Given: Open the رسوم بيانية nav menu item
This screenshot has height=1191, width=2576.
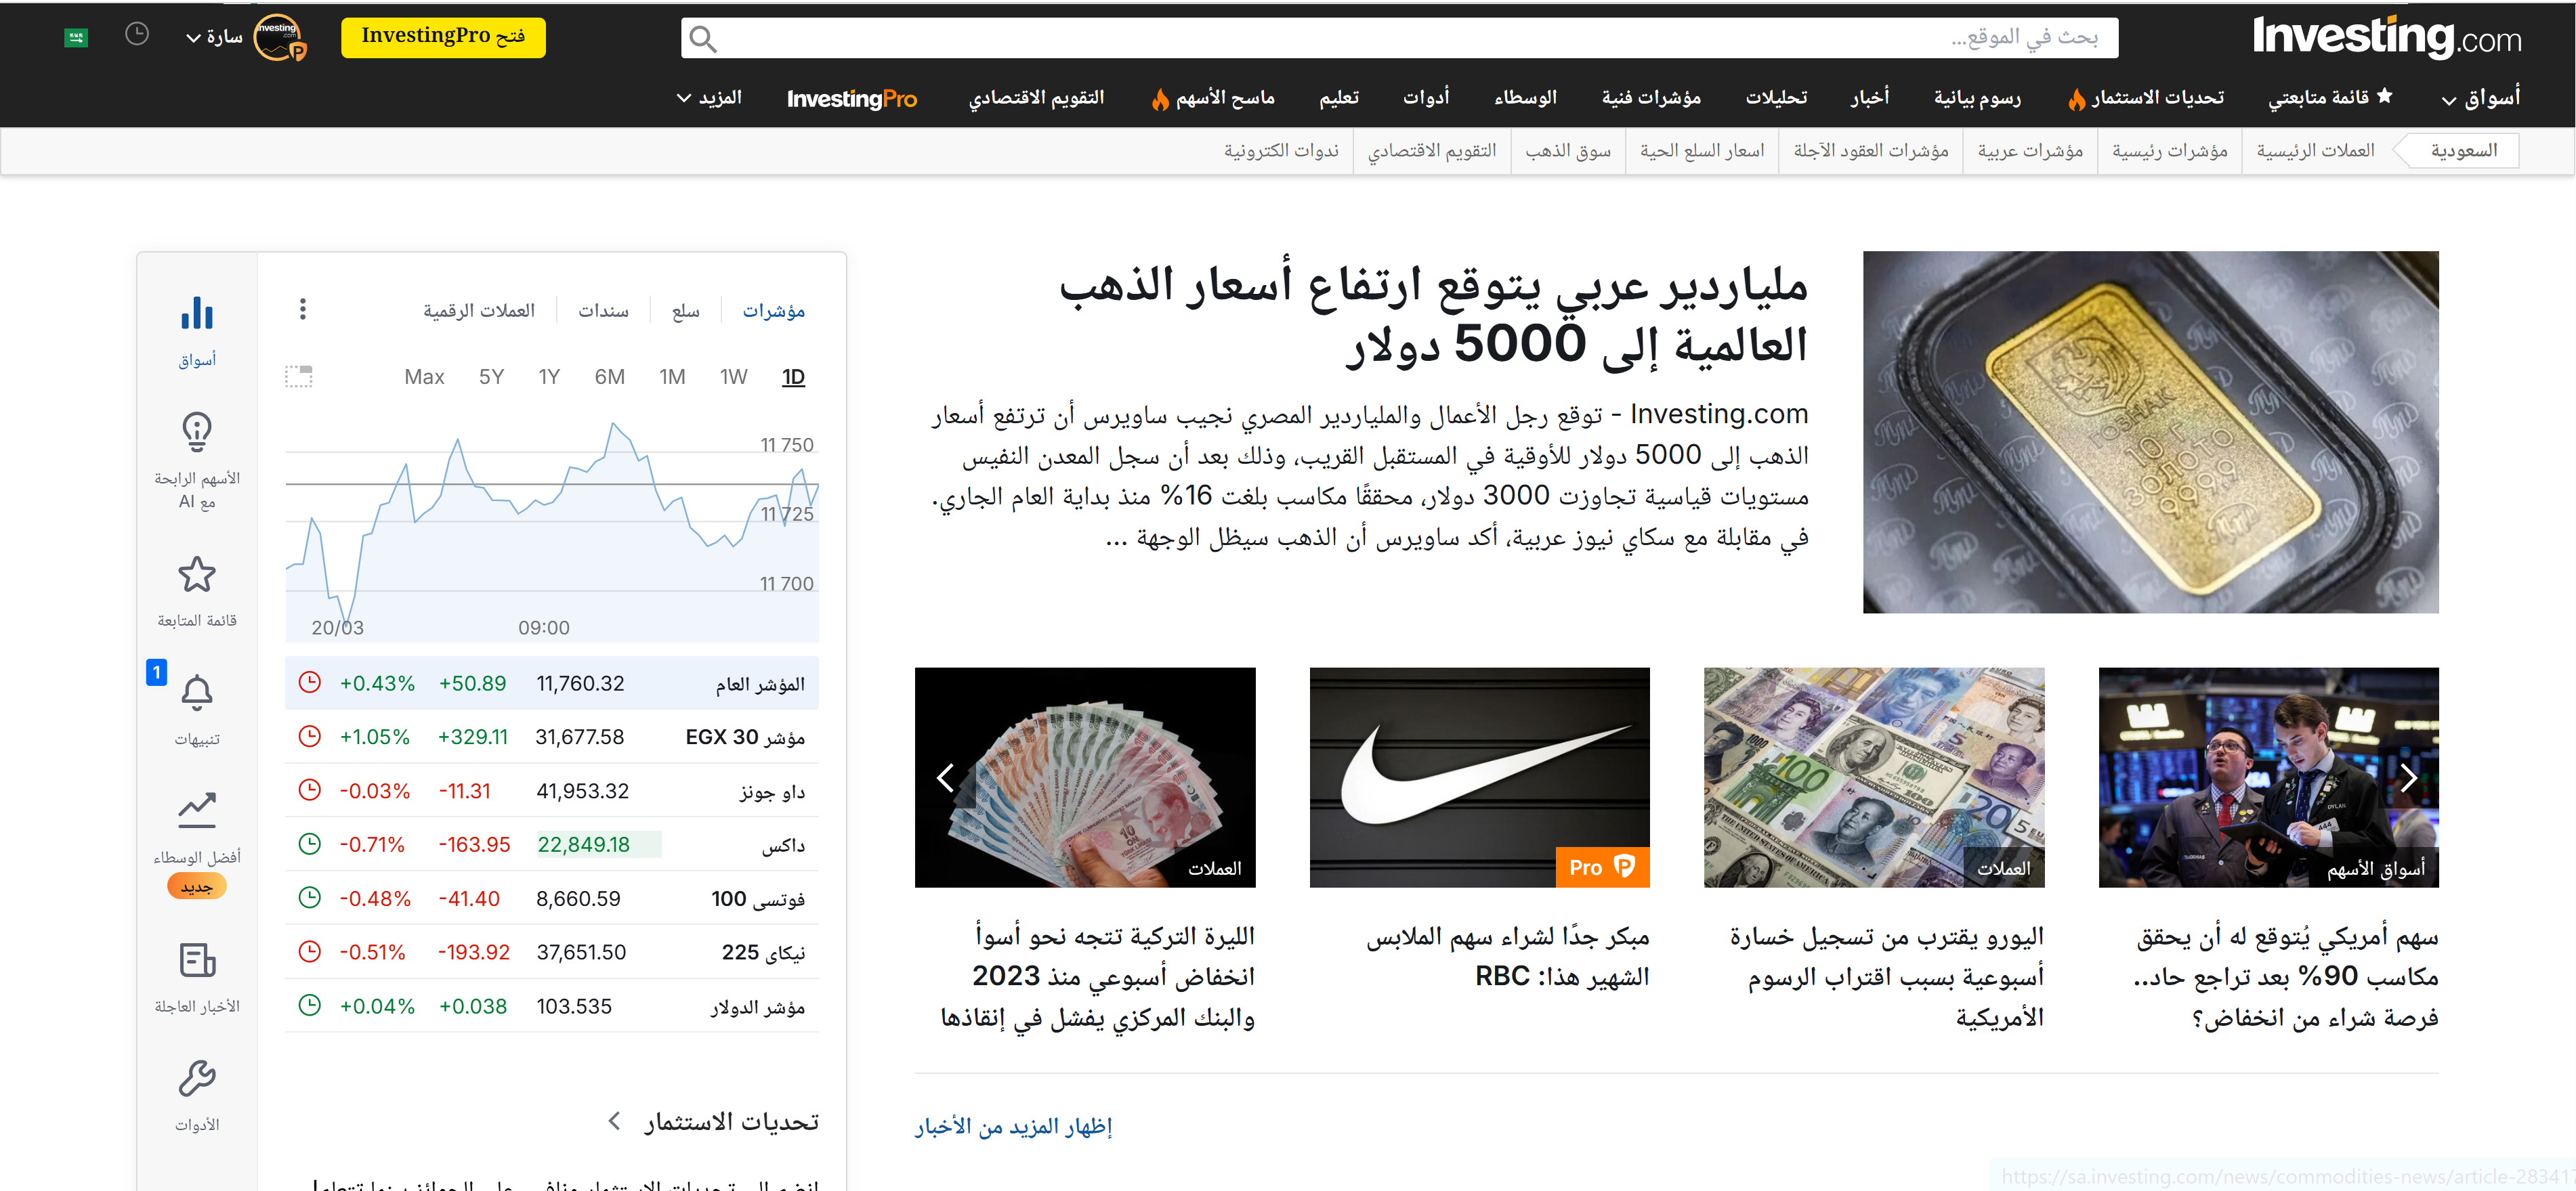Looking at the screenshot, I should 1977,98.
